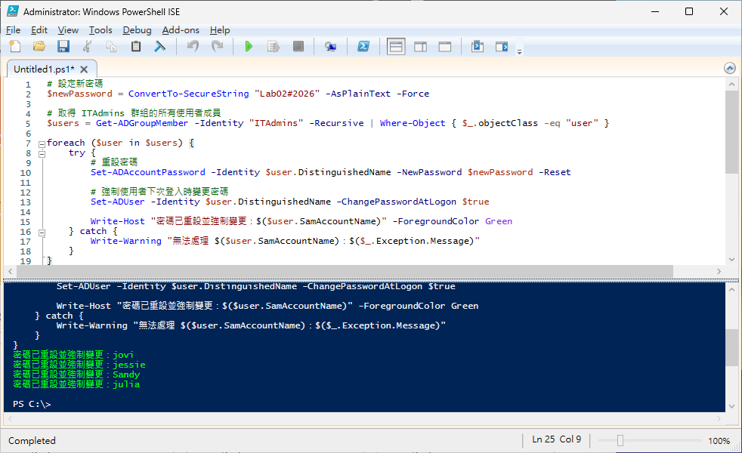Image resolution: width=742 pixels, height=453 pixels.
Task: Show script pane on top layout toggle
Action: point(396,47)
